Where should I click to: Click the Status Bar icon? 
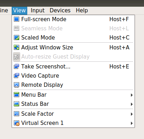click(x=16, y=104)
